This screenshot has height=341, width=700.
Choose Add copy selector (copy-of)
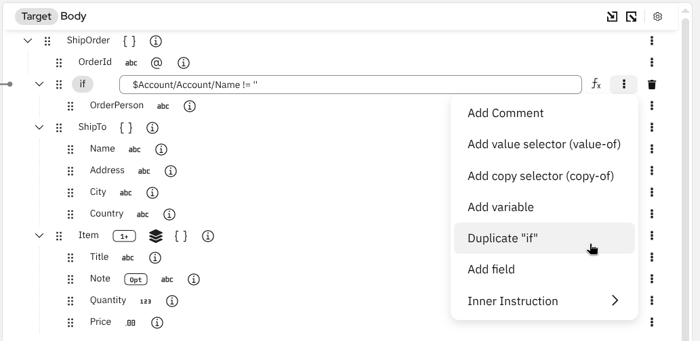[544, 176]
